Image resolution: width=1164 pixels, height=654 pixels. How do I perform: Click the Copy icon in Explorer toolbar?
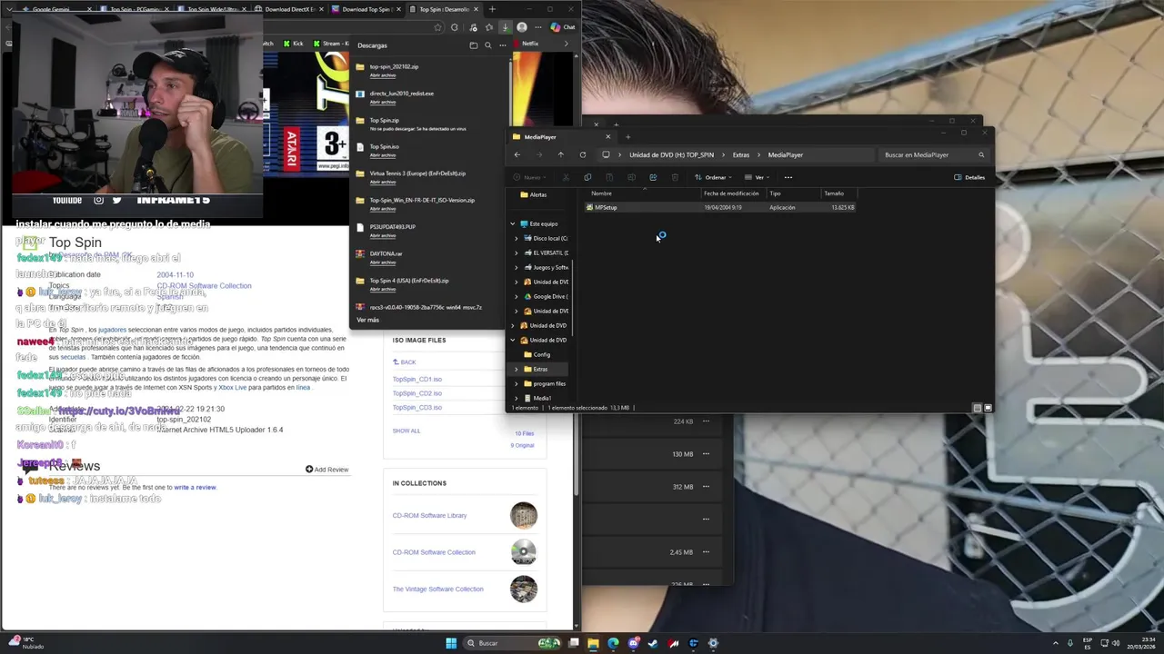(x=587, y=177)
